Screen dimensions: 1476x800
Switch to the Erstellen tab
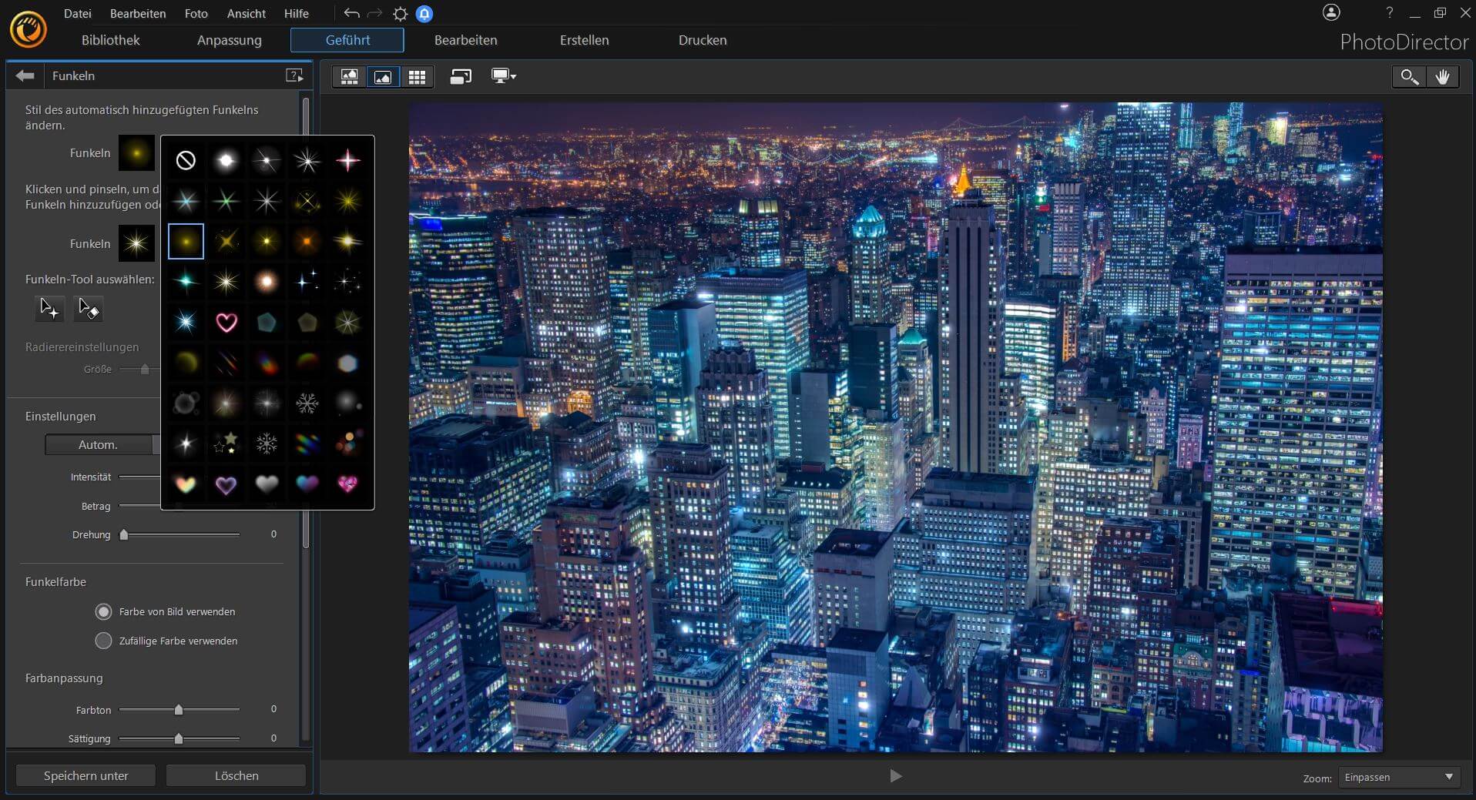585,40
